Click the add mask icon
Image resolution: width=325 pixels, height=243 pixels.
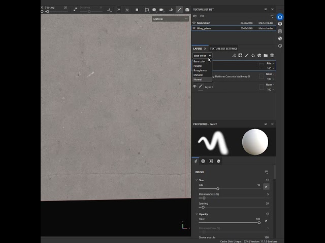coord(240,55)
